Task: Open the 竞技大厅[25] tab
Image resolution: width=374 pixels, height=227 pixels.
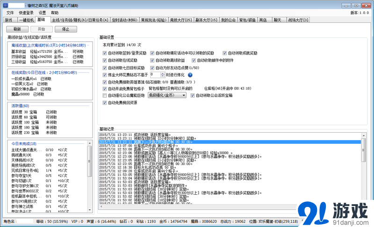Action: pos(181,20)
